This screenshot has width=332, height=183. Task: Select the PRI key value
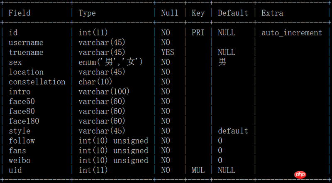pyautogui.click(x=198, y=33)
